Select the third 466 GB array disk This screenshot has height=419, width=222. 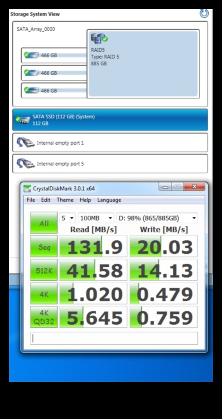coord(54,91)
